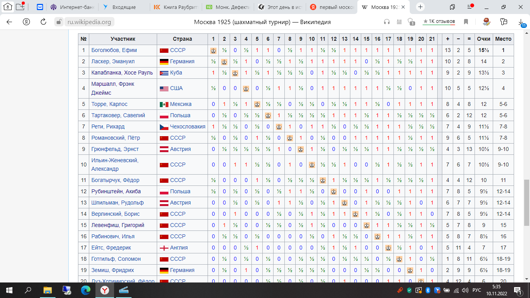Reload the page with the refresh icon
This screenshot has width=530, height=298.
(x=43, y=22)
